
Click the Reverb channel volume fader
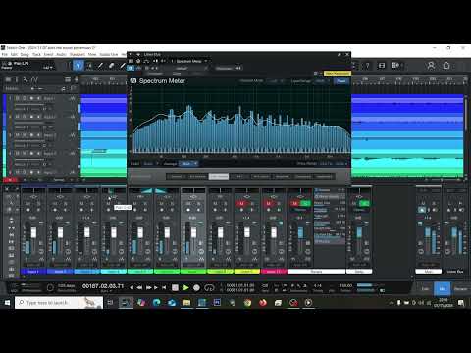[300, 232]
